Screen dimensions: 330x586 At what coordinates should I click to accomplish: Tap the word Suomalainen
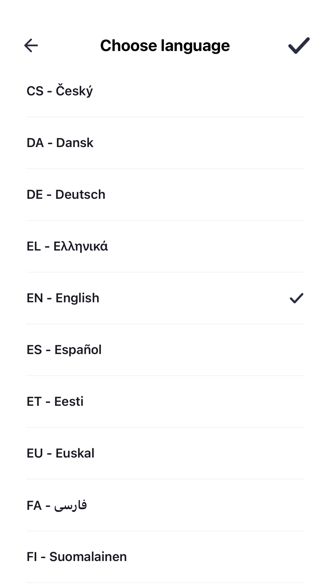tap(88, 557)
